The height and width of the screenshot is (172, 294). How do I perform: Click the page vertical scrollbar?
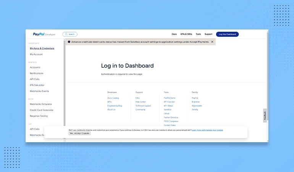[268, 75]
